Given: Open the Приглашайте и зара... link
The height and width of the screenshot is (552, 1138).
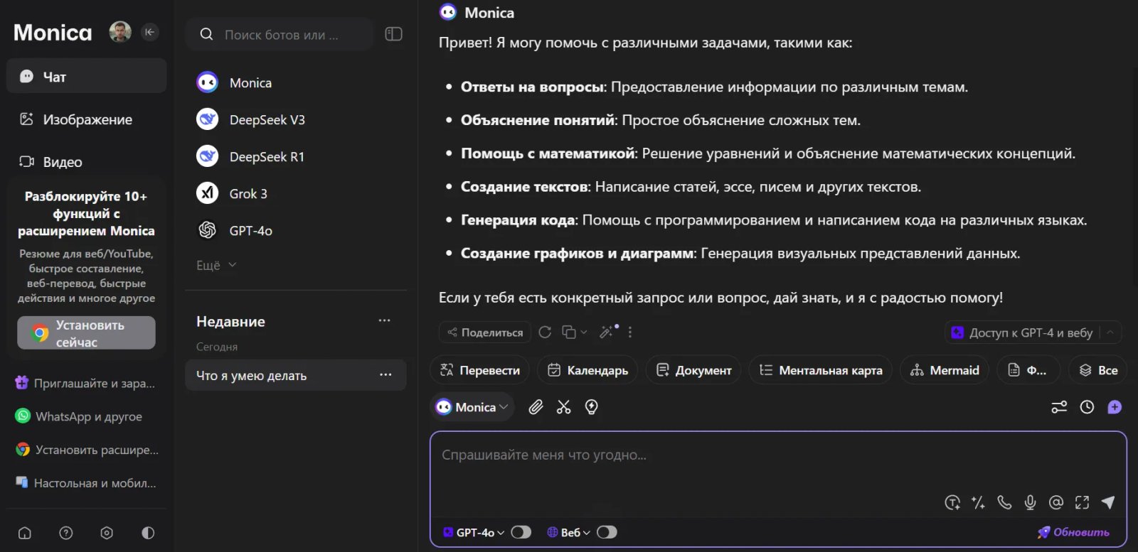Looking at the screenshot, I should 85,383.
